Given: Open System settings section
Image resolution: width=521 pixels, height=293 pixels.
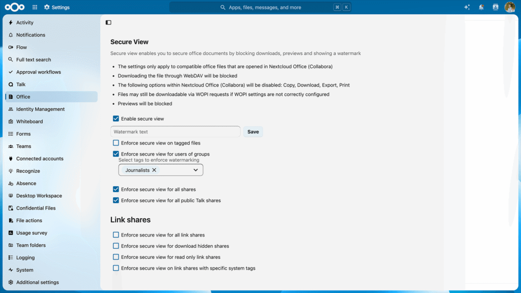Looking at the screenshot, I should point(51,270).
